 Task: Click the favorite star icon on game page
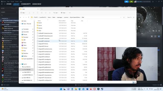tap(159, 36)
